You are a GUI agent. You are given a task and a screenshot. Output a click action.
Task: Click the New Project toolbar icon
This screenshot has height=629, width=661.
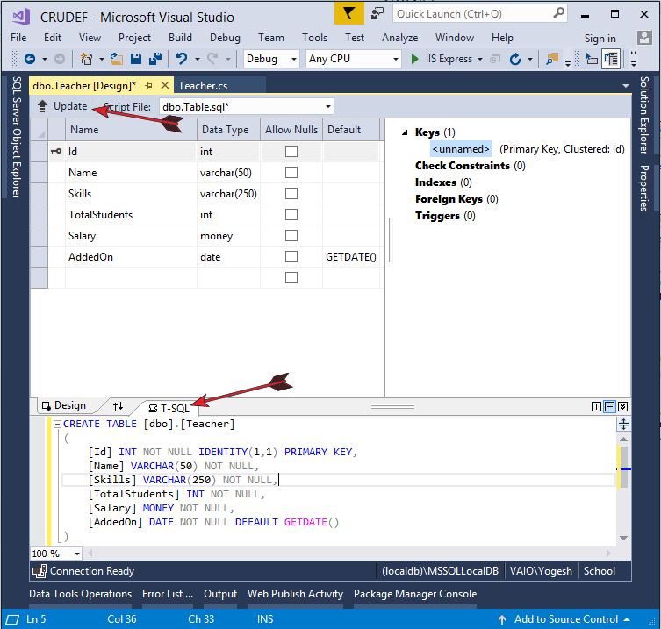coord(87,59)
